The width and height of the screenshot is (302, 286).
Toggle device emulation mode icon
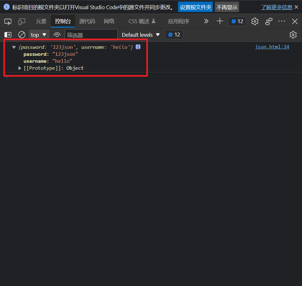22,22
